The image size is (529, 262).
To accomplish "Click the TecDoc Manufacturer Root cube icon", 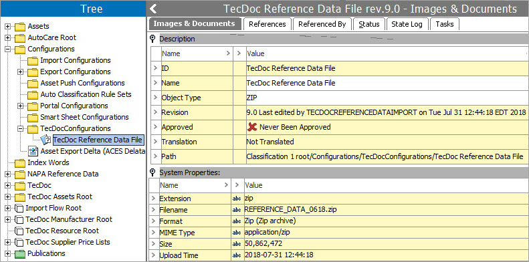I will 19,219.
